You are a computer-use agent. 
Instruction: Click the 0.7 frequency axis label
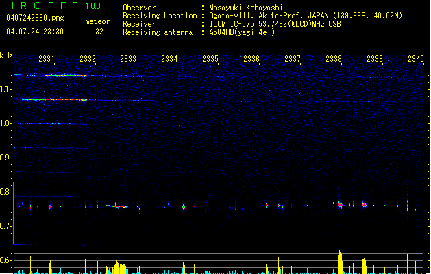(x=5, y=226)
